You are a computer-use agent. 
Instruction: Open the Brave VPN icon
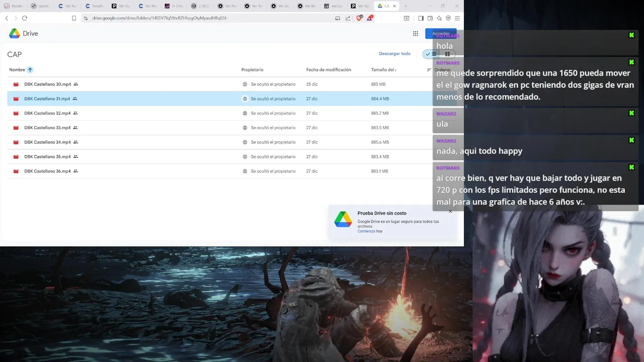tap(448, 18)
